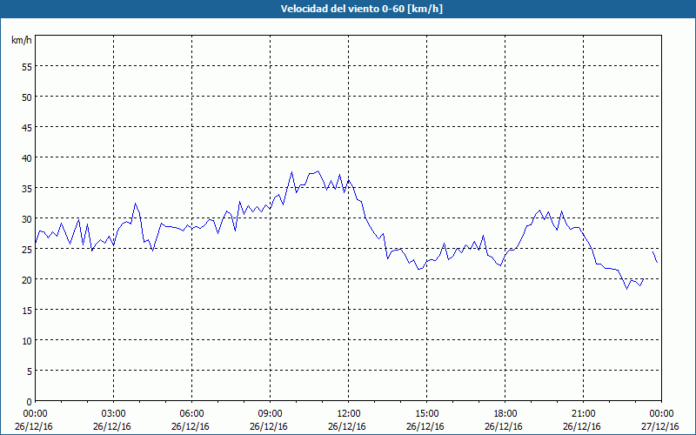Click the 00:00 time label above 27/12/16
The image size is (696, 435).
[662, 414]
